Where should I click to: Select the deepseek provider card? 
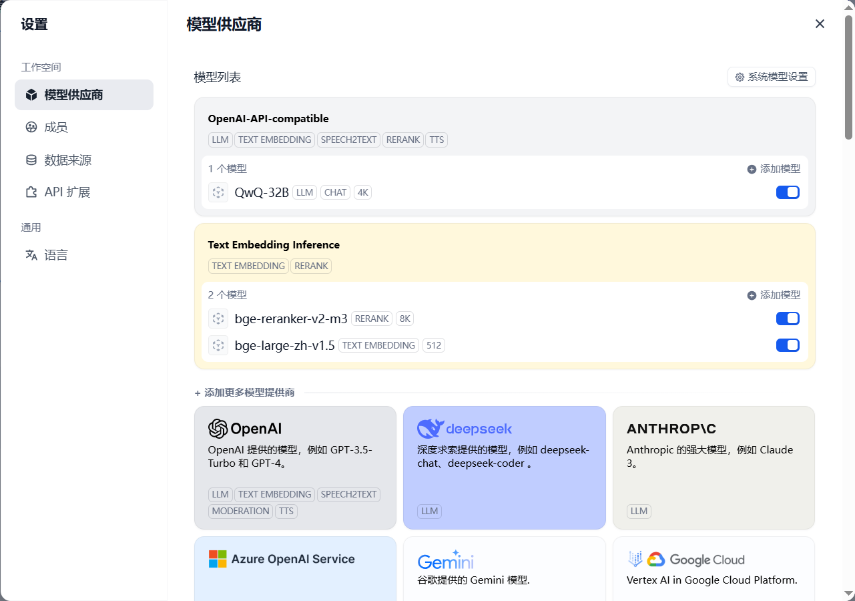tap(505, 467)
